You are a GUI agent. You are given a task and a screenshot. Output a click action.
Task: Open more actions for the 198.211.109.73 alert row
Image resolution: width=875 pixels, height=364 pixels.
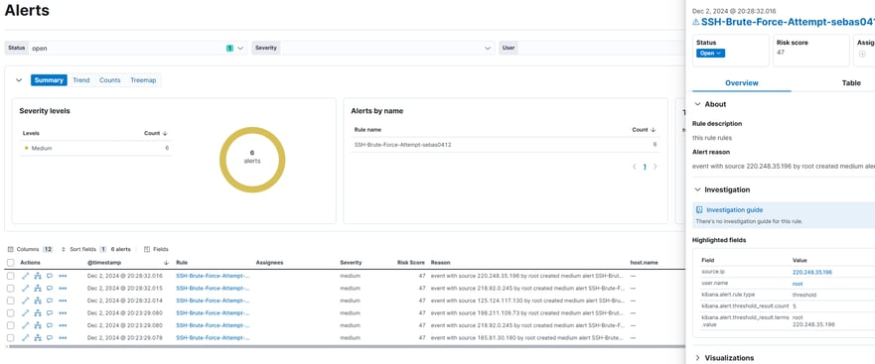(63, 312)
